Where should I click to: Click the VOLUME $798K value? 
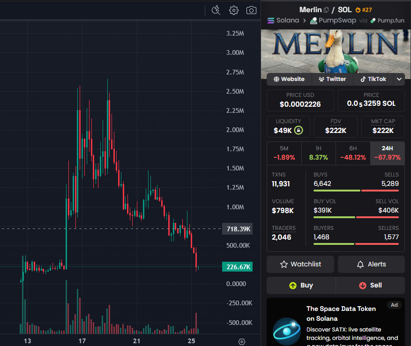coord(283,211)
